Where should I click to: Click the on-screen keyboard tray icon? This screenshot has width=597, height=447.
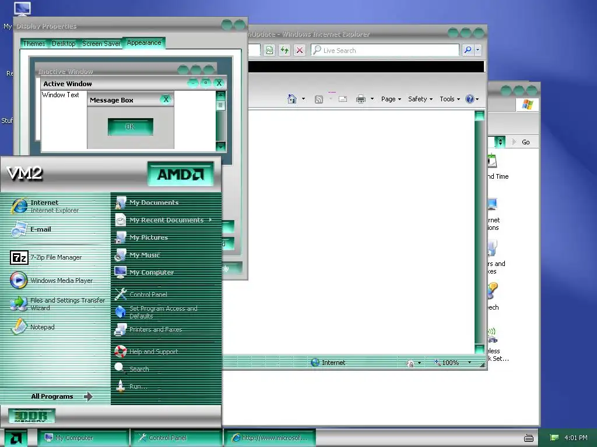528,438
